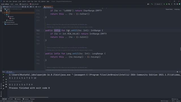Click the Soft-wrap icon in Run console toolbar
Image resolution: width=181 pixels, height=102 pixels.
6,79
